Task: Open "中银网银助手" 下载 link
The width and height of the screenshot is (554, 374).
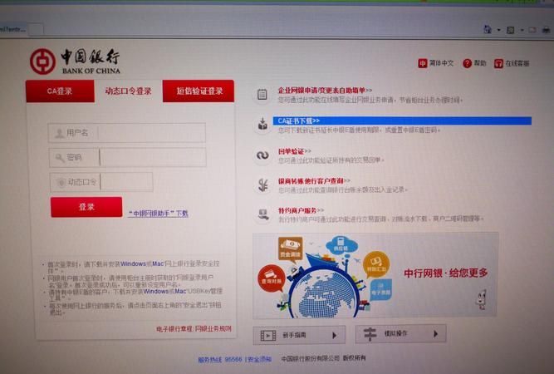Action: coord(158,214)
